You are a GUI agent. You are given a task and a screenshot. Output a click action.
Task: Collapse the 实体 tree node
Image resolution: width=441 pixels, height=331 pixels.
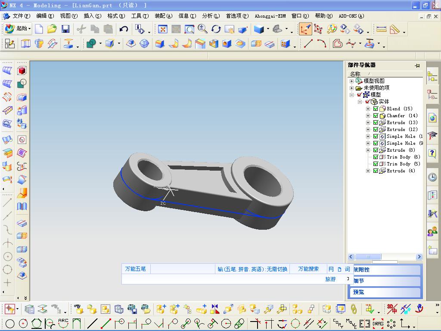pyautogui.click(x=360, y=102)
